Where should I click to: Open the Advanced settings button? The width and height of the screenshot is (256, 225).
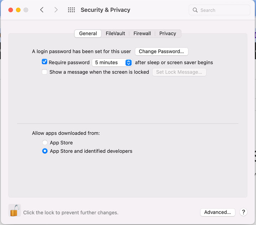click(218, 212)
